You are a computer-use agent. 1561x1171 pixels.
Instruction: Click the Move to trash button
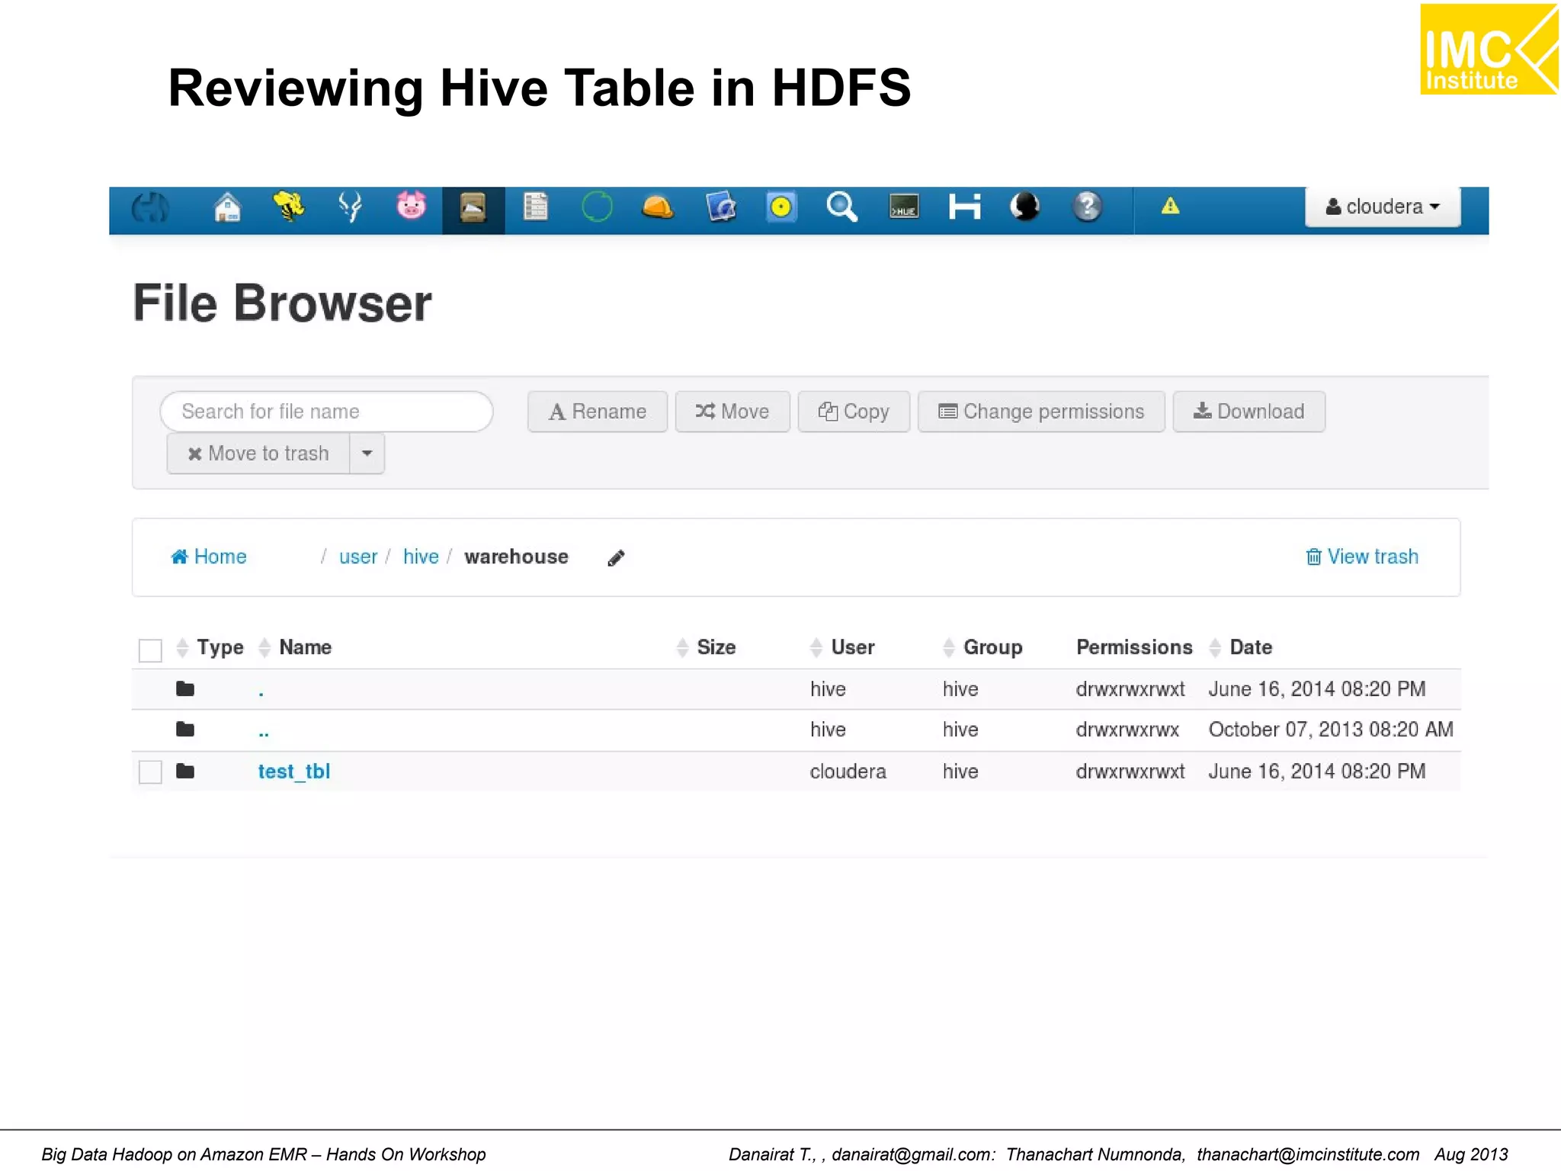[258, 454]
